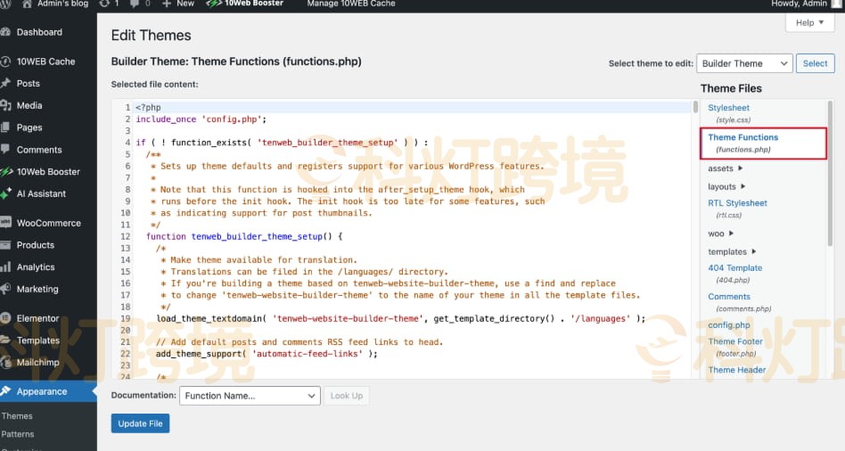This screenshot has width=845, height=451.
Task: Click the Update File button
Action: pos(140,423)
